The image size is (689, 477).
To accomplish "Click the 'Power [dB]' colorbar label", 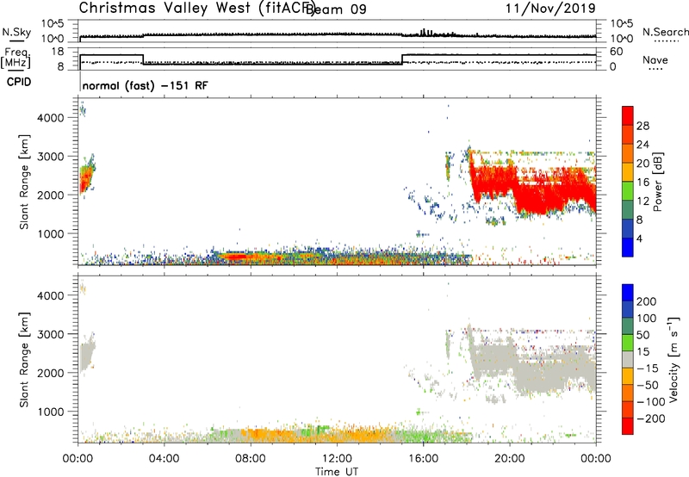I will click(x=658, y=182).
